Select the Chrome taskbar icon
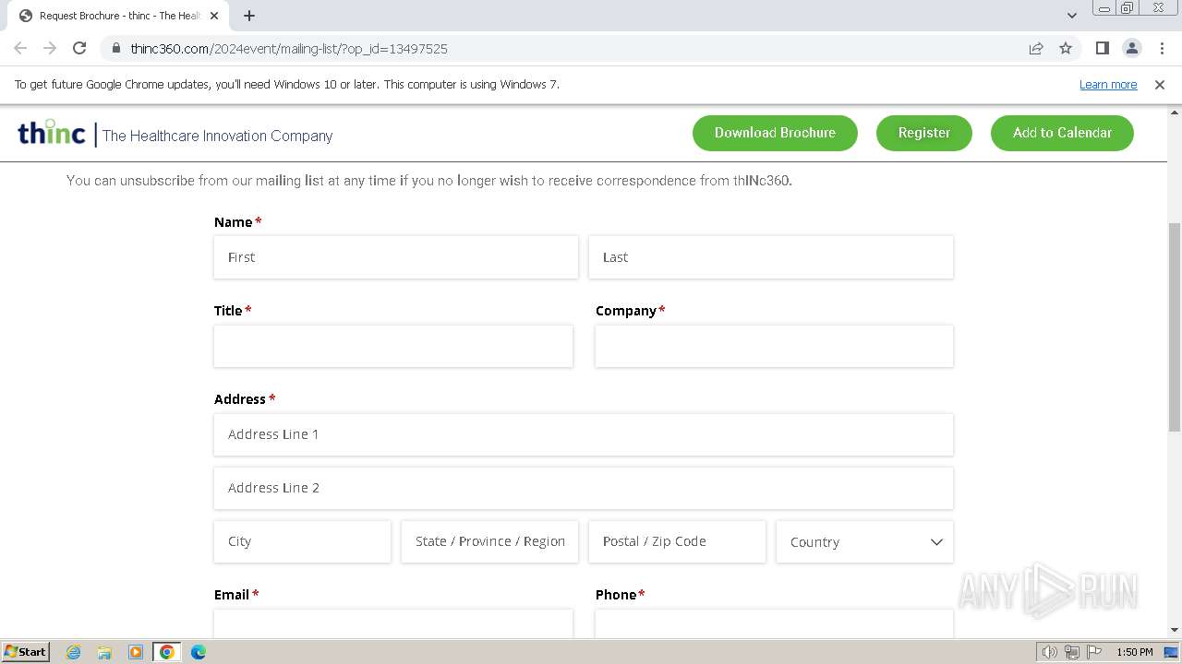1182x664 pixels. 167,652
